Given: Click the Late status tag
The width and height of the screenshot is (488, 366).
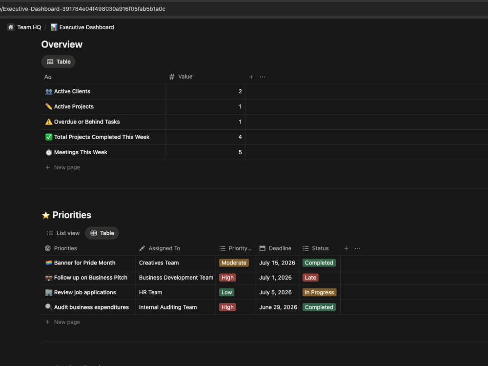Looking at the screenshot, I should (310, 278).
